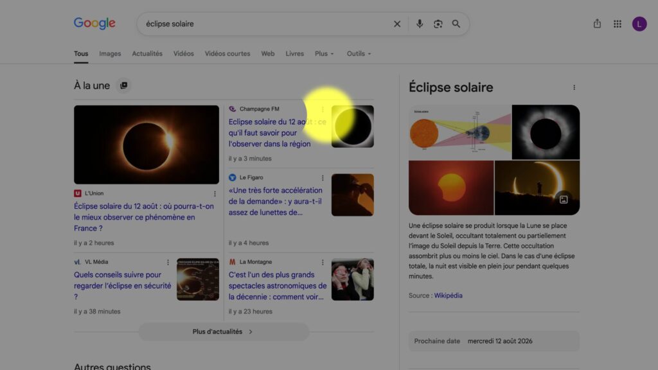Screen dimensions: 658x370
Task: Click the 'il y a 3 minutes' timestamp
Action: click(250, 159)
